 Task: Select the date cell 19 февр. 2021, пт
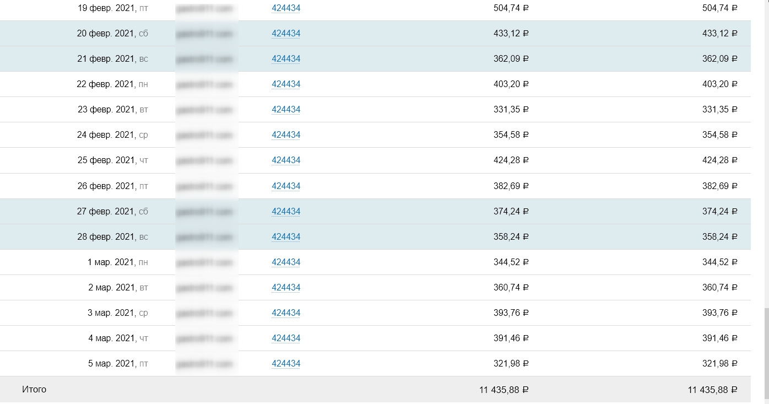coord(112,8)
